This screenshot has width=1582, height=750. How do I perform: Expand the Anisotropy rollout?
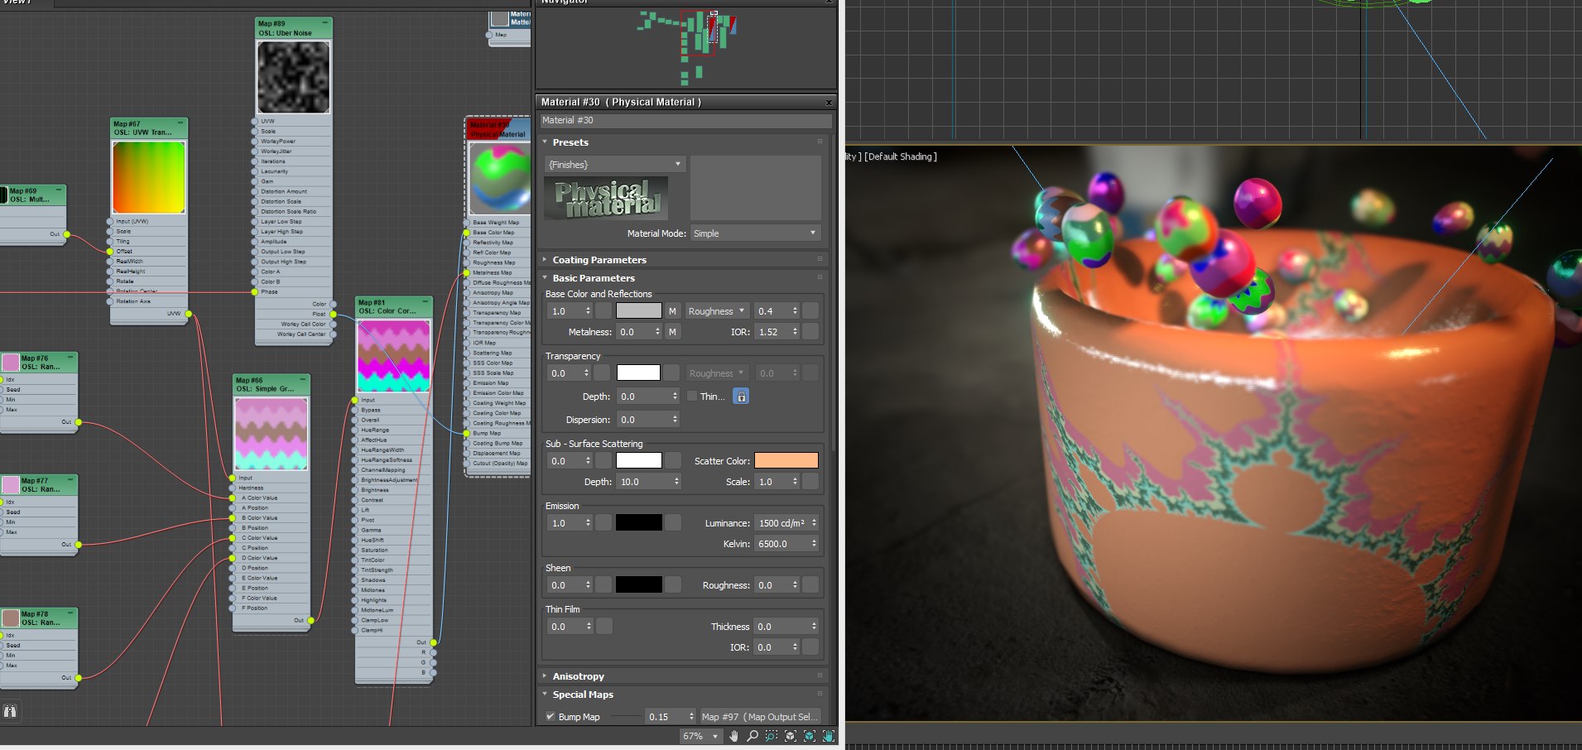tap(579, 676)
